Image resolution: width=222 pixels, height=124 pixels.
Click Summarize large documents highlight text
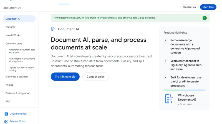pyautogui.click(x=185, y=46)
